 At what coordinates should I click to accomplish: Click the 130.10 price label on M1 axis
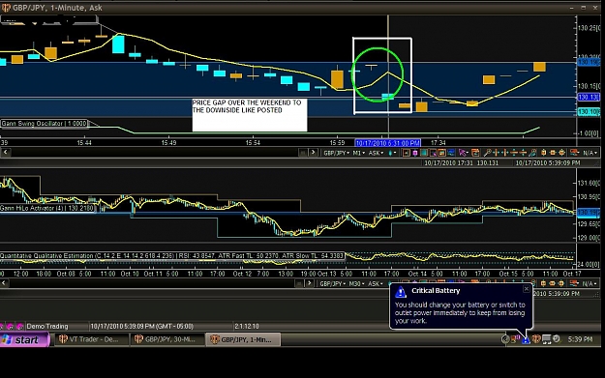coord(589,112)
